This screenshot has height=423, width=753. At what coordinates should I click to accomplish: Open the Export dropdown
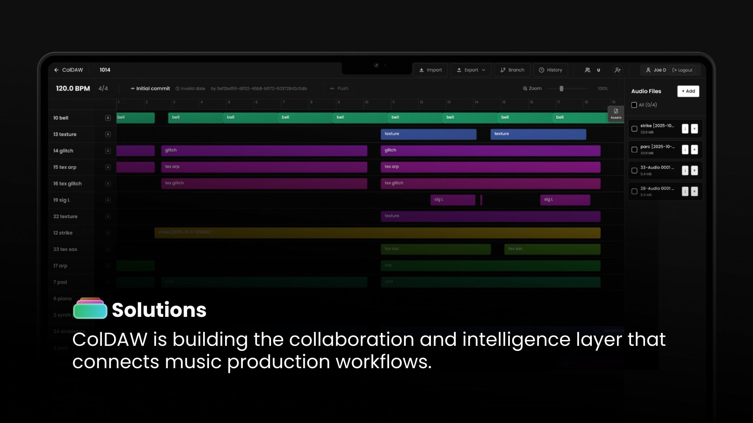[x=471, y=70]
